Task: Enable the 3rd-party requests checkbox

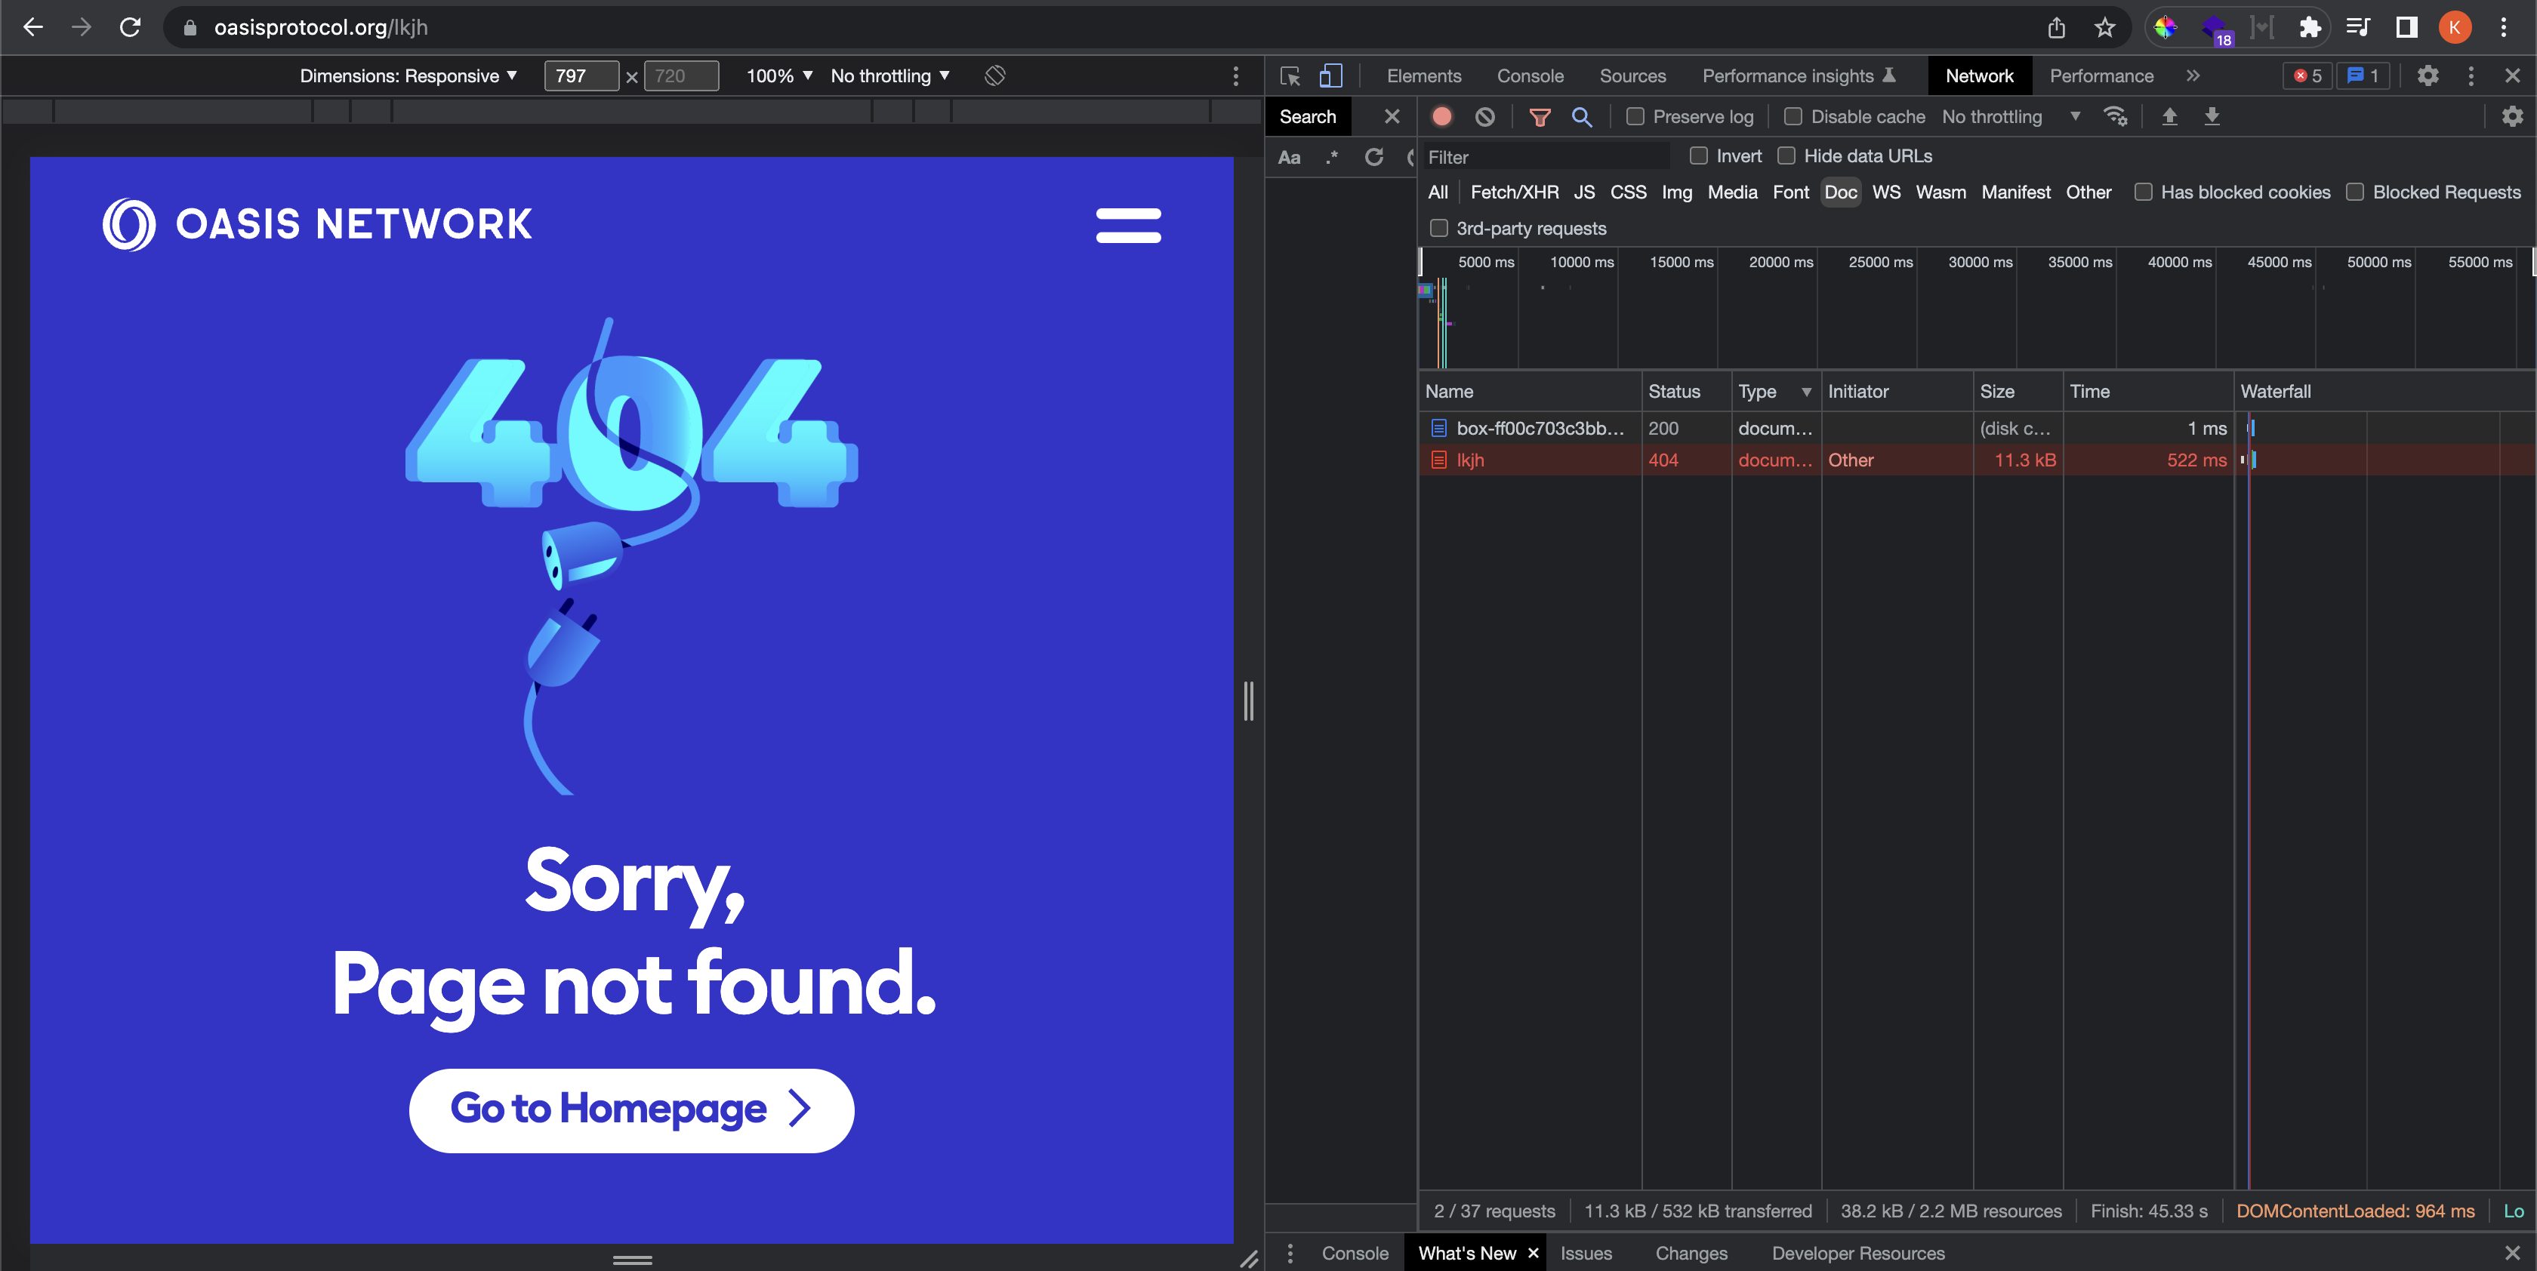Action: point(1439,229)
